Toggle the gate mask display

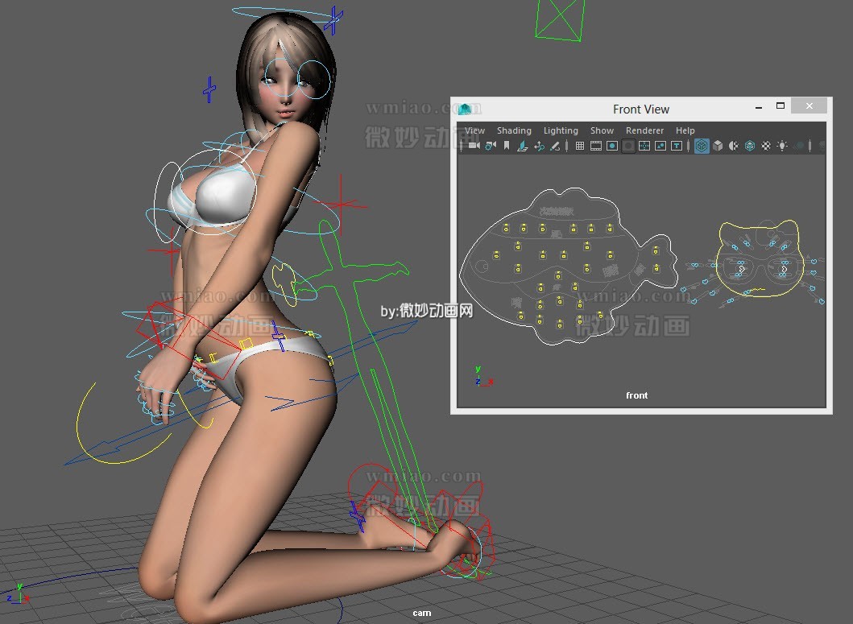pos(628,147)
